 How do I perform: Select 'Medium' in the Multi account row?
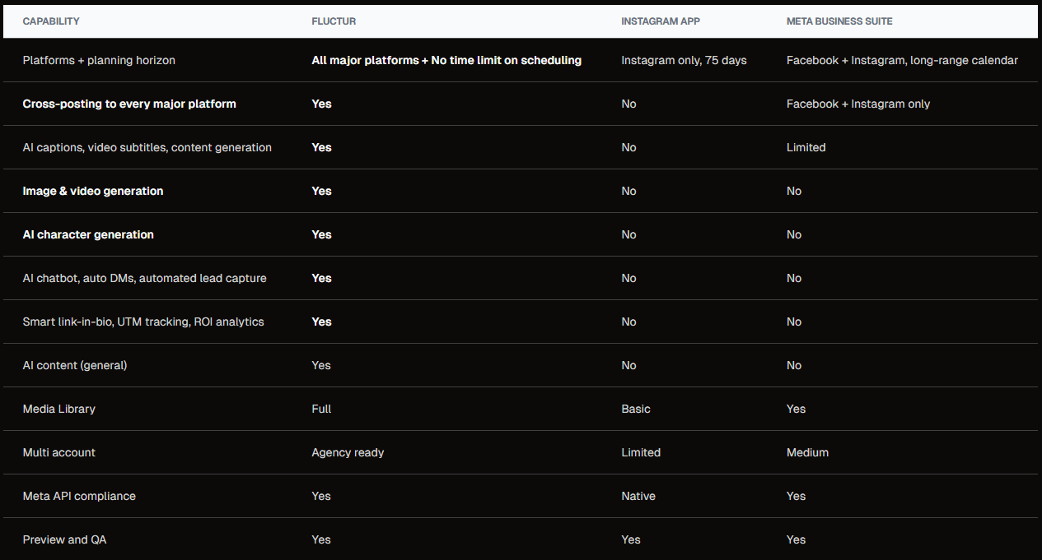click(807, 452)
